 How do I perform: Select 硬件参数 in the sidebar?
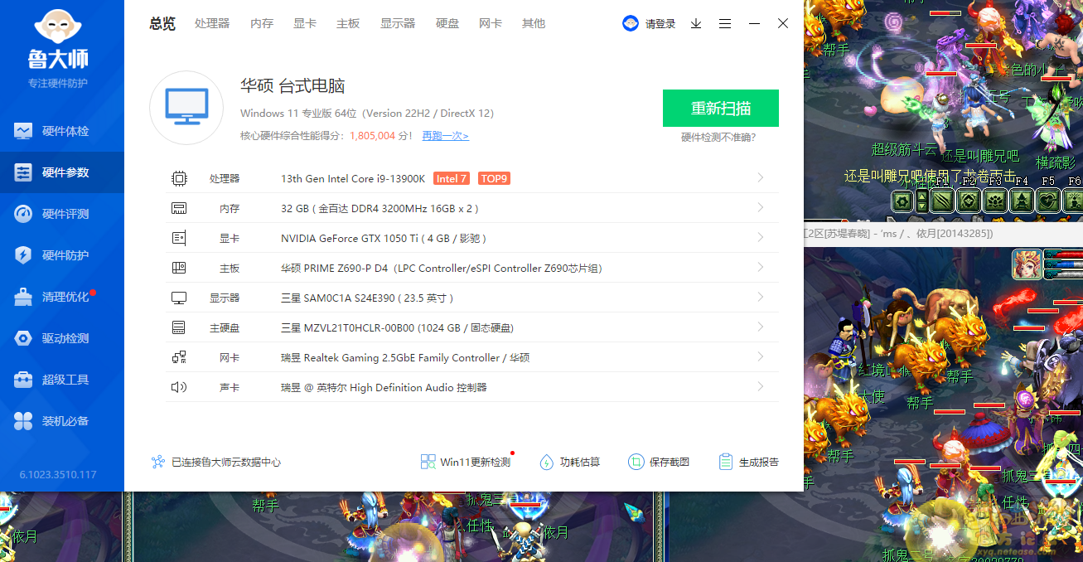(x=62, y=172)
